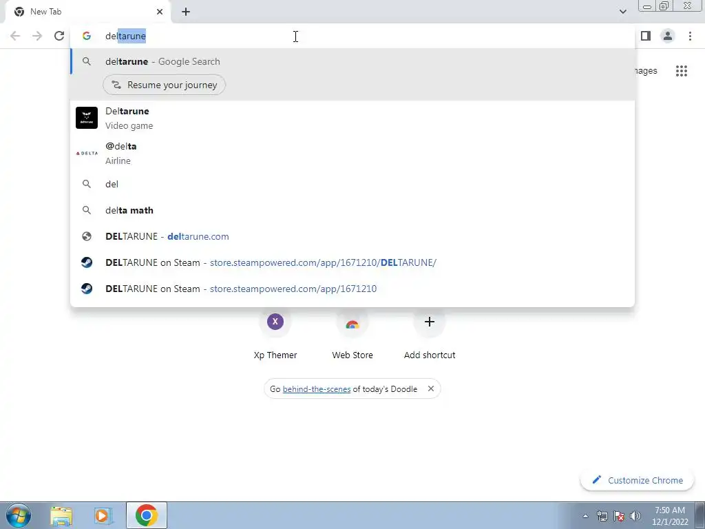The height and width of the screenshot is (529, 705).
Task: Click Resume your journey chip
Action: [164, 85]
